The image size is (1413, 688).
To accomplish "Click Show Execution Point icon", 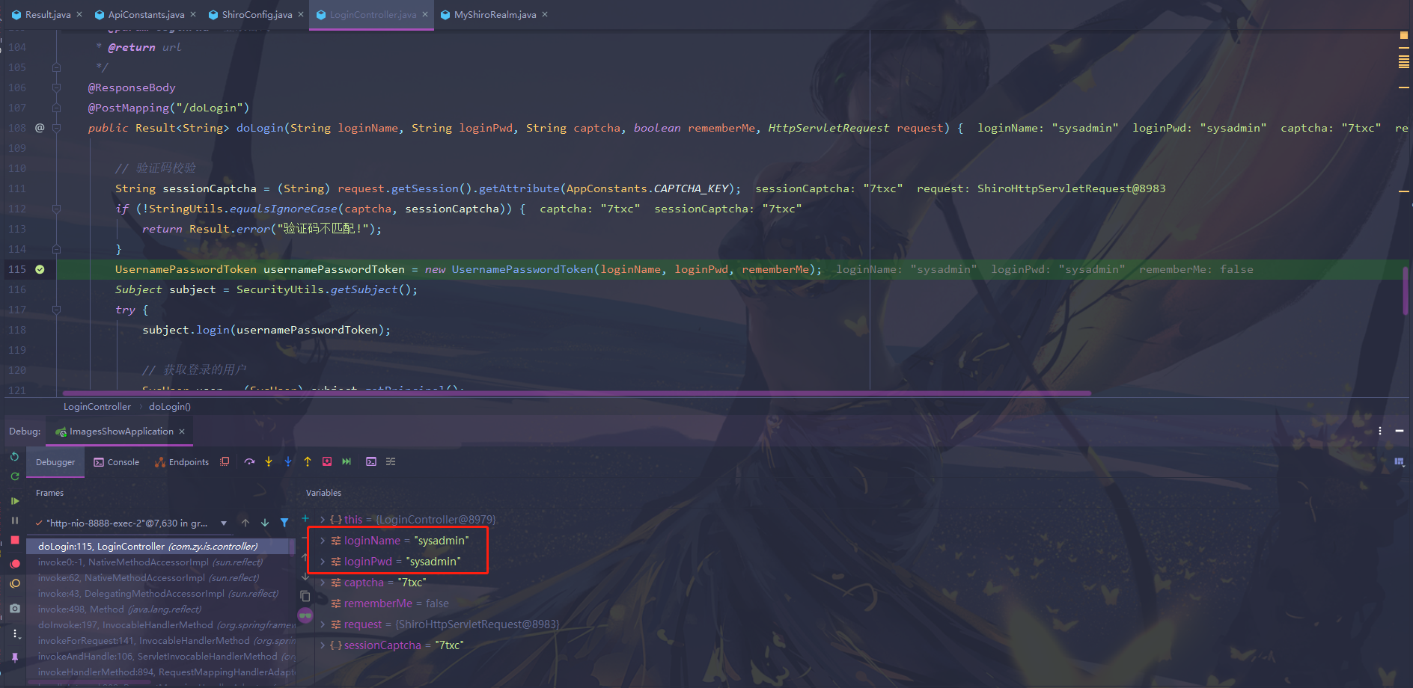I will (x=225, y=462).
